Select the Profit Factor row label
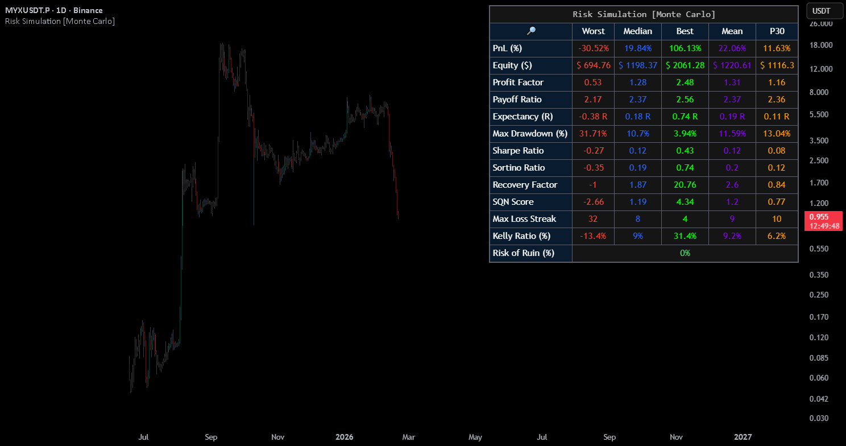 click(x=518, y=82)
